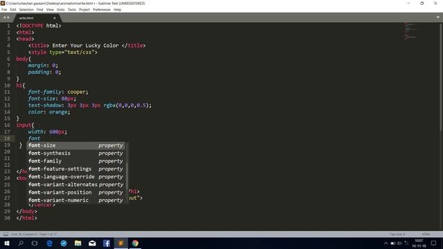443x249 pixels.
Task: Open the volume tray icon
Action: tap(399, 243)
